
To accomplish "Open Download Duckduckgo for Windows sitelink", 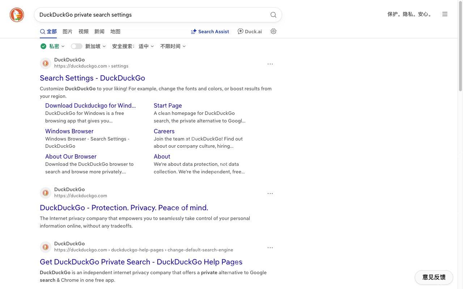I will (90, 105).
